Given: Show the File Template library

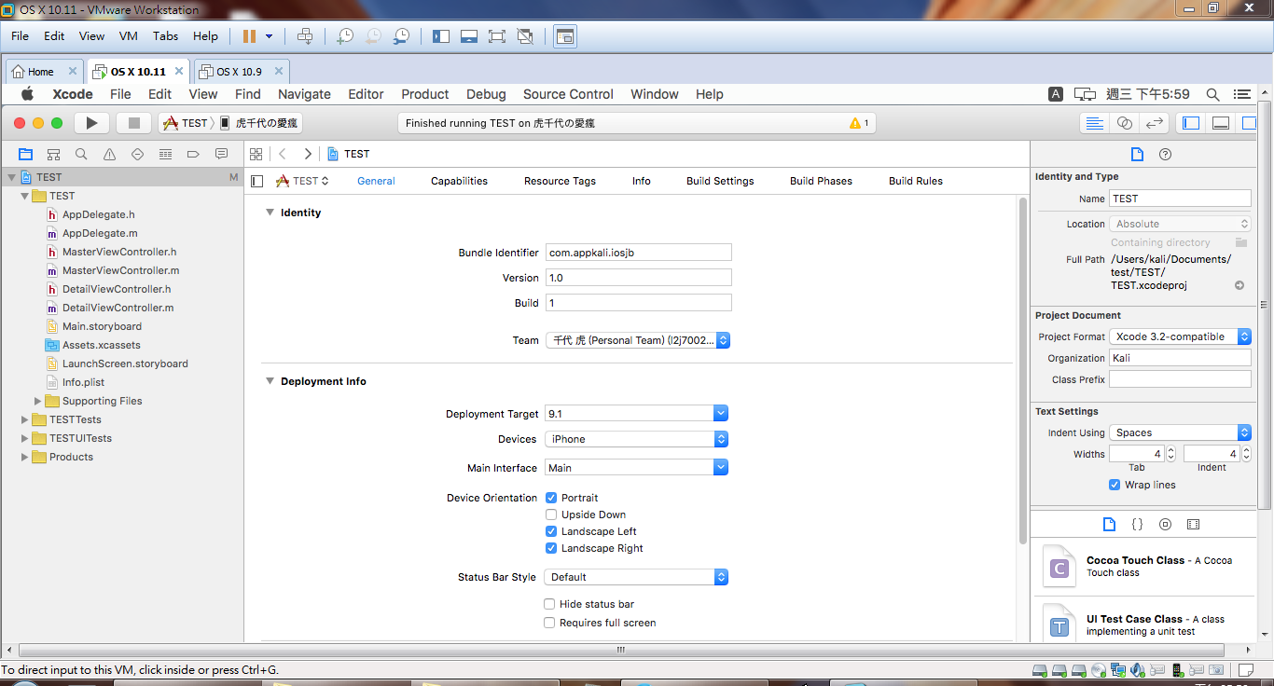Looking at the screenshot, I should 1109,525.
